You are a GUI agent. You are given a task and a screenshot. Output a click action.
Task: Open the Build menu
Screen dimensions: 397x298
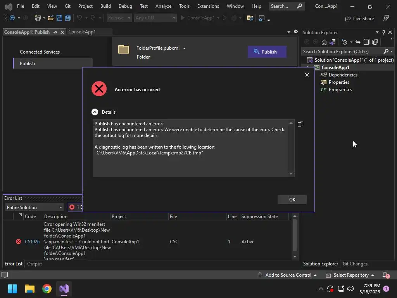pyautogui.click(x=105, y=6)
